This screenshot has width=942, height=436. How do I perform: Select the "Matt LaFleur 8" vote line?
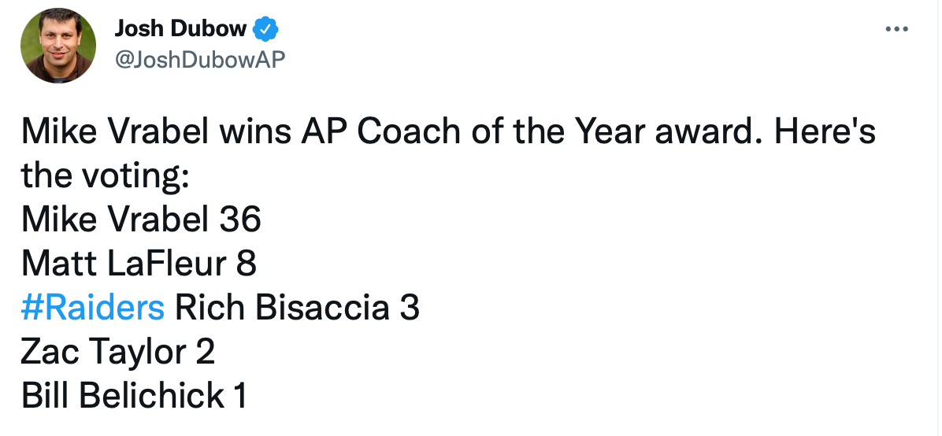(x=139, y=264)
